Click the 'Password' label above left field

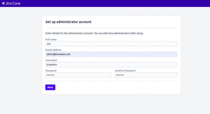pyautogui.click(x=51, y=71)
